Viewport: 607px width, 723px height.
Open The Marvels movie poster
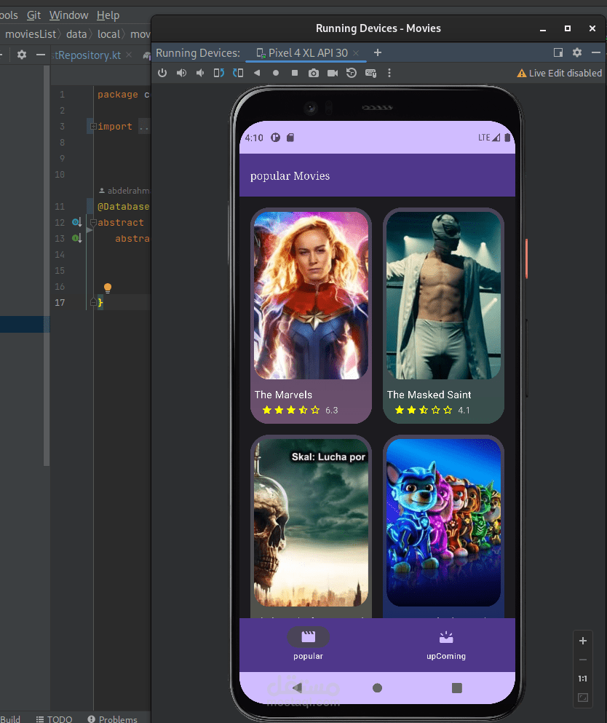point(311,296)
